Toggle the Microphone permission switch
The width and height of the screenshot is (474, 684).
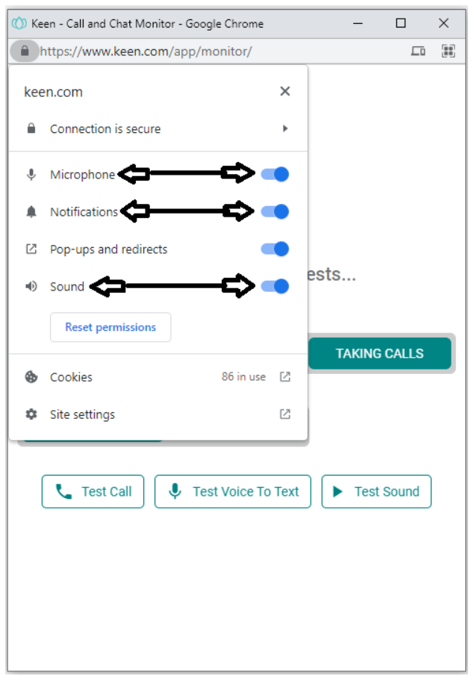coord(275,175)
